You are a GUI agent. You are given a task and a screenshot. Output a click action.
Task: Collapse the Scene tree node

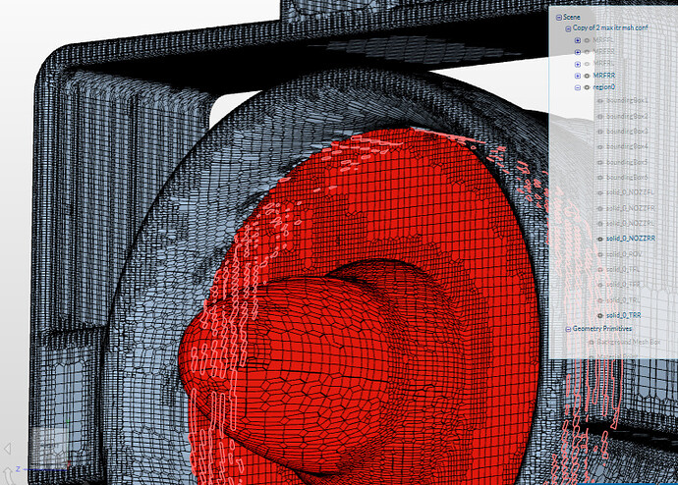point(559,18)
